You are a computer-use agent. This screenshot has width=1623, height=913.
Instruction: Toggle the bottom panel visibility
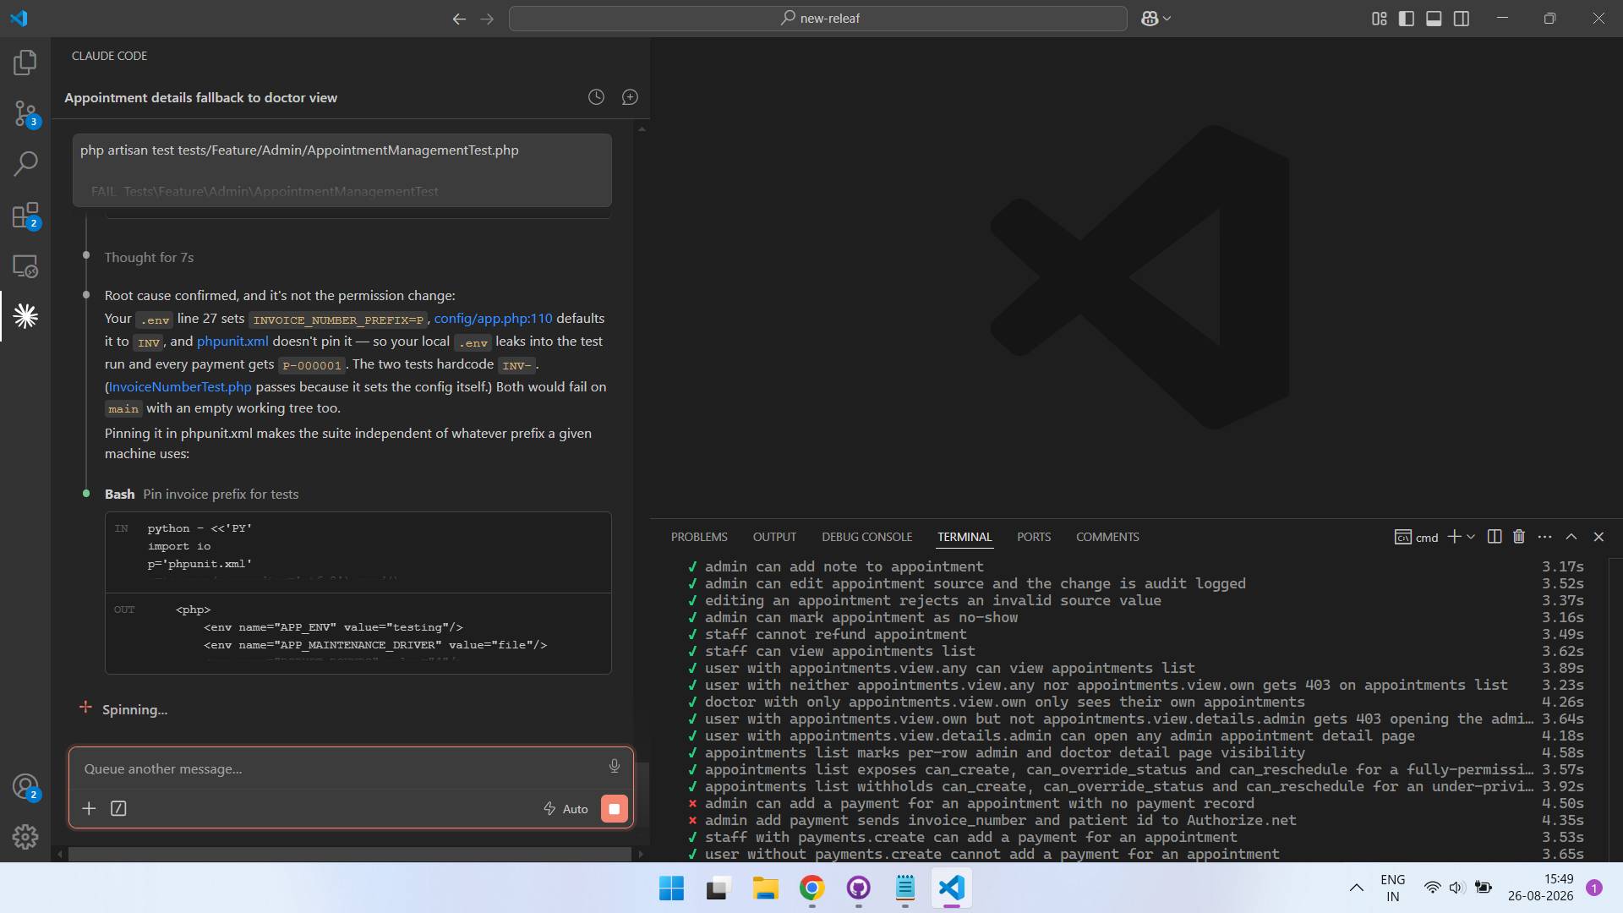pyautogui.click(x=1434, y=19)
